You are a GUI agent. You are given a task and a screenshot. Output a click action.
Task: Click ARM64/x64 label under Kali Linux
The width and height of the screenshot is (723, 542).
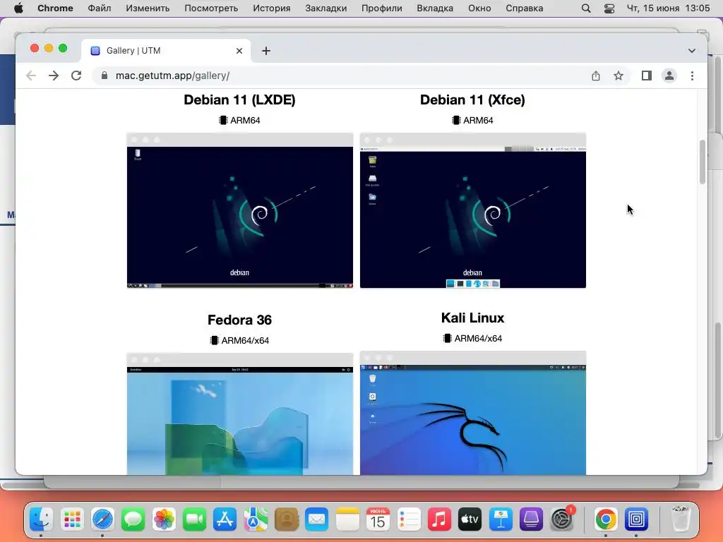(x=472, y=338)
